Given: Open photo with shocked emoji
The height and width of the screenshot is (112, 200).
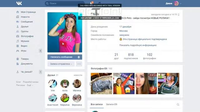Looking at the screenshot, I should 124,84.
